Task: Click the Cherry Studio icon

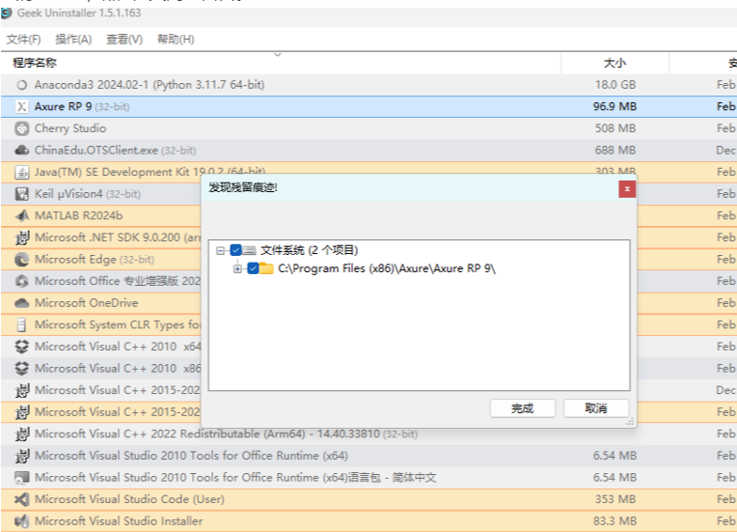Action: 21,128
